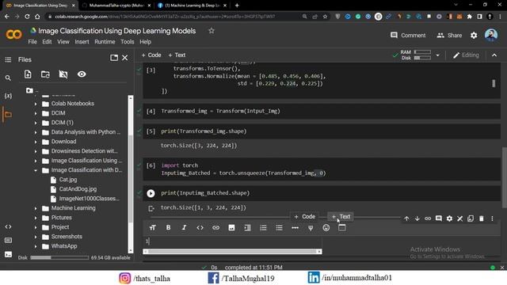The width and height of the screenshot is (507, 285).
Task: Clear the output of the running cell
Action: (151, 208)
